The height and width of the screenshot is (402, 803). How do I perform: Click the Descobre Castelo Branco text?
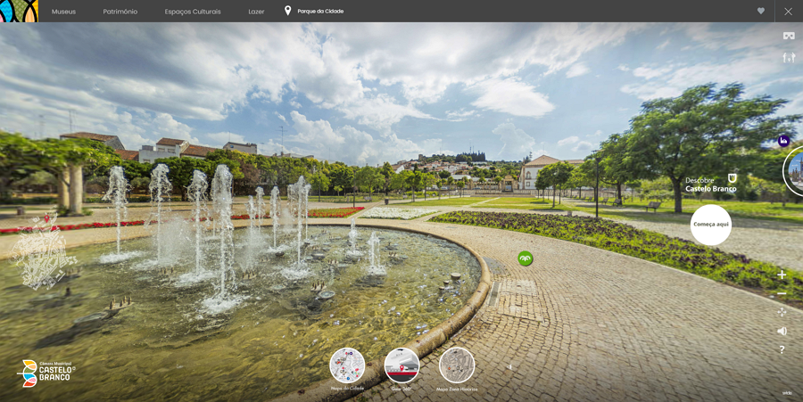pos(711,185)
